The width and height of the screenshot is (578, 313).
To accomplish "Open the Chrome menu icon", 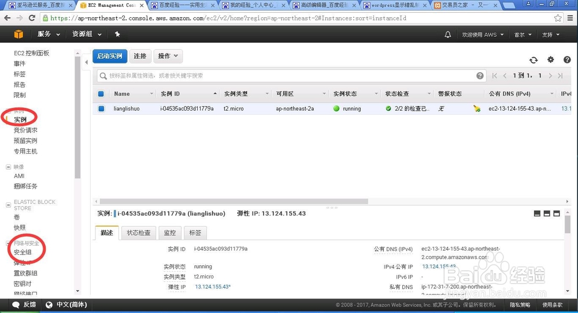I will pyautogui.click(x=570, y=18).
